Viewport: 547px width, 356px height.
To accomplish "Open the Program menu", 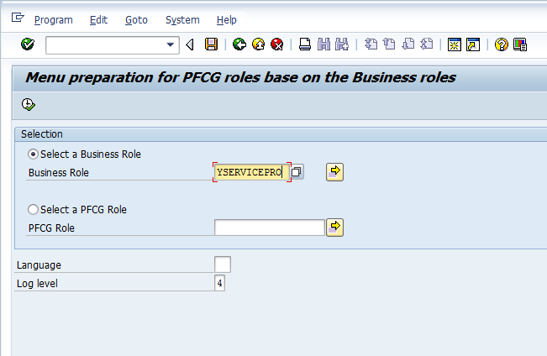I will (54, 20).
